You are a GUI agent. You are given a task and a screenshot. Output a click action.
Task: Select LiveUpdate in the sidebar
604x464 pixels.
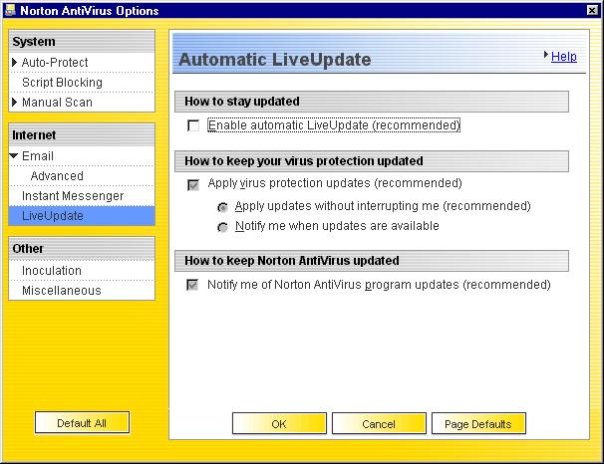point(53,216)
